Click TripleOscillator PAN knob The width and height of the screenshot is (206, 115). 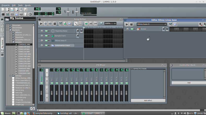[x=81, y=30]
